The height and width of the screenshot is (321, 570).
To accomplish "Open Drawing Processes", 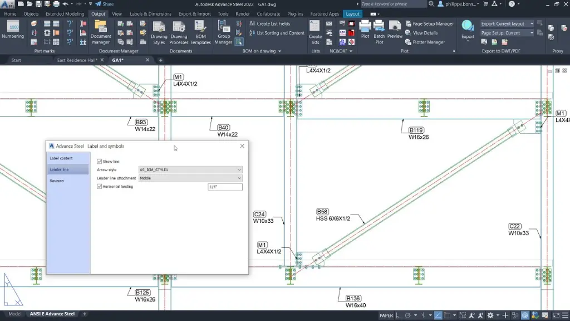I will click(x=179, y=32).
